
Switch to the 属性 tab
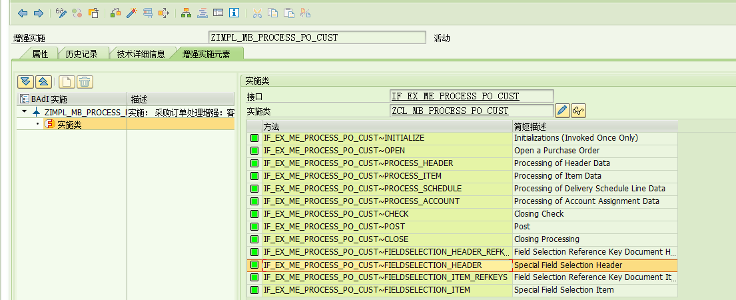click(40, 54)
